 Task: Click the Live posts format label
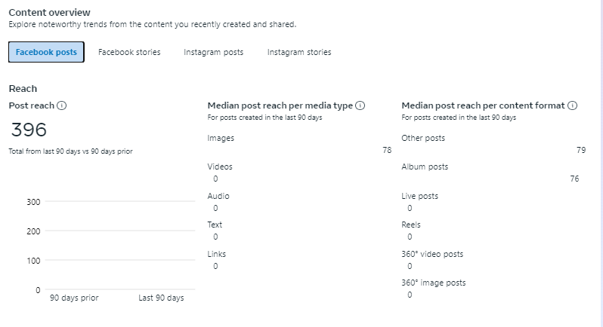(419, 196)
